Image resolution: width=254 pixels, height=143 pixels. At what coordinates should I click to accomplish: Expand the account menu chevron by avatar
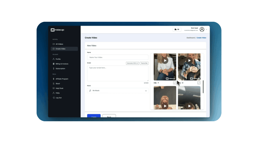point(207,29)
